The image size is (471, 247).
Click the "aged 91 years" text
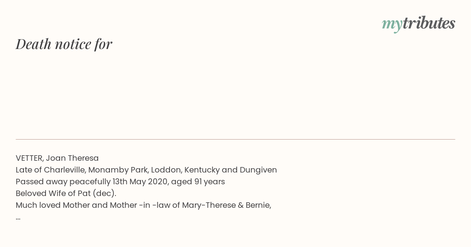click(198, 182)
